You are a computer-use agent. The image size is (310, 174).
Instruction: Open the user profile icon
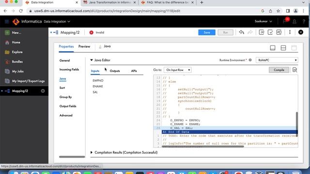(294, 21)
